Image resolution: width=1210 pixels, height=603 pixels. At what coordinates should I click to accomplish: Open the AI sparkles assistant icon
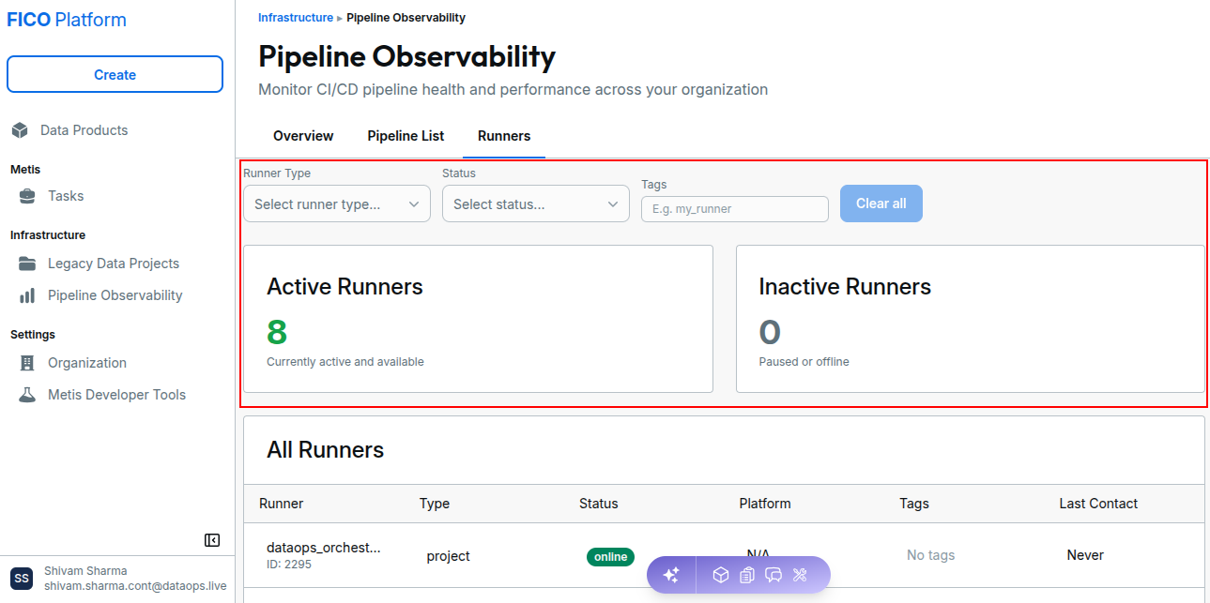(x=671, y=576)
